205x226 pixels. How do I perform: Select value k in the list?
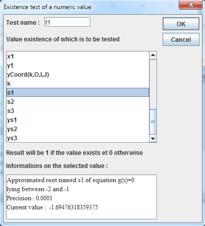tap(78, 84)
